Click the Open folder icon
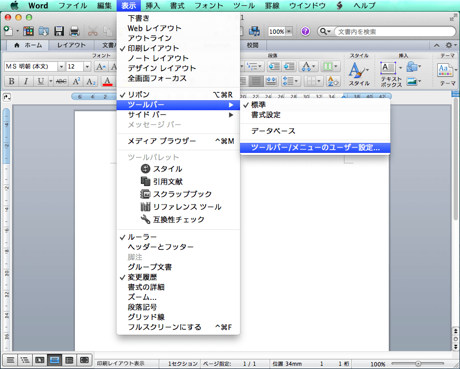The width and height of the screenshot is (460, 369). 44,31
